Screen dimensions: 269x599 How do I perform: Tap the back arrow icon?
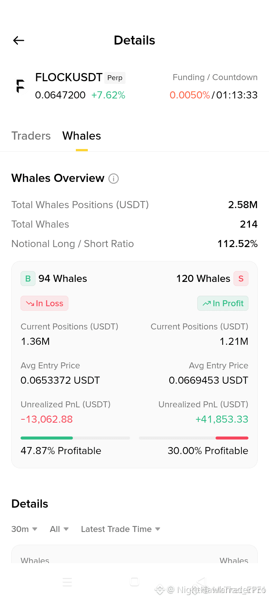(x=19, y=40)
